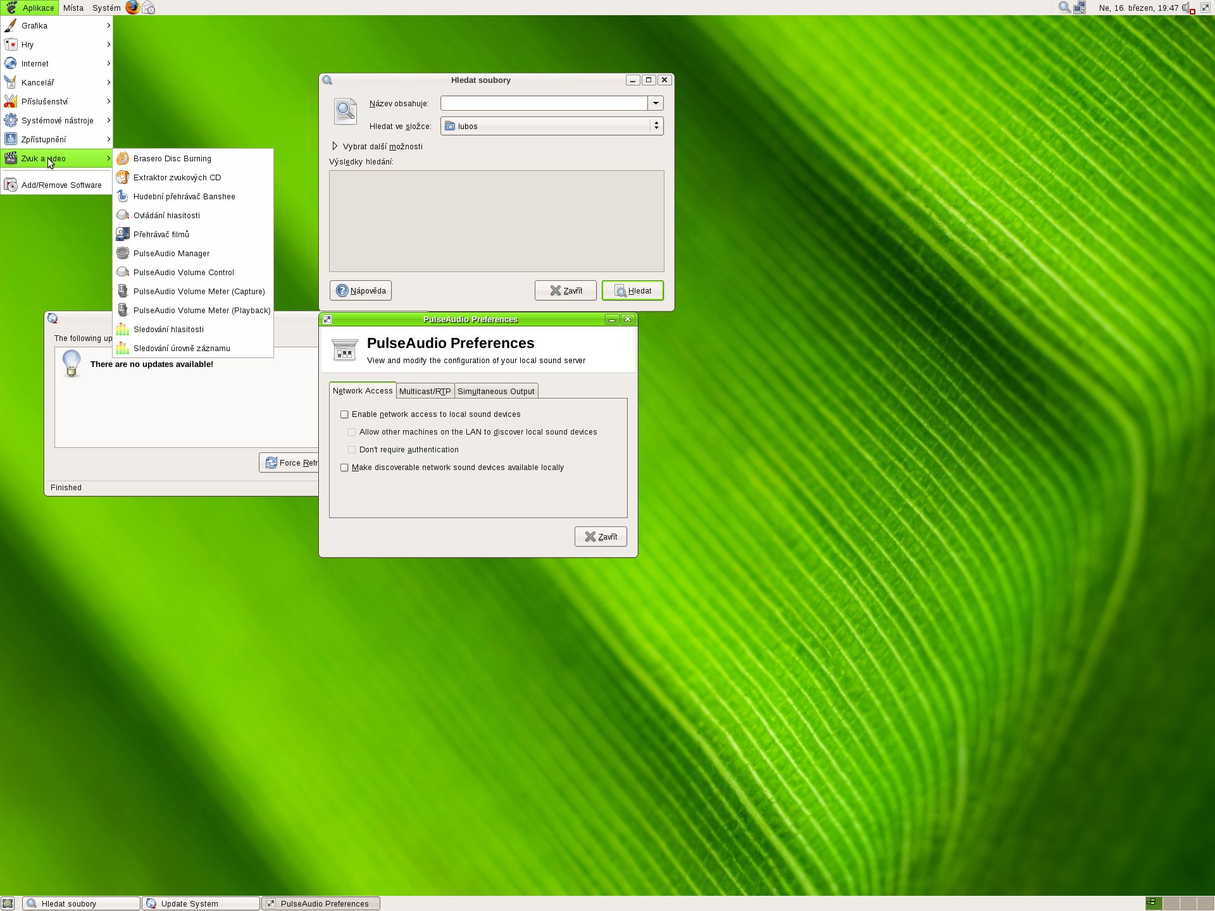Click the workspace switcher in bottom panel
Image resolution: width=1215 pixels, height=911 pixels.
click(1180, 903)
